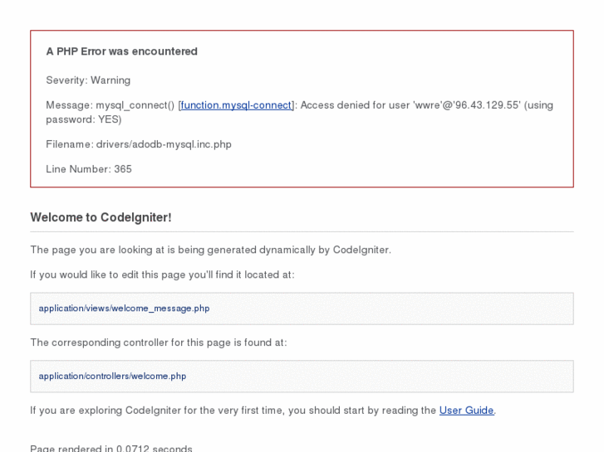
Task: Click the Filename drivers/adodb-mysql.inc.php line
Action: pos(139,144)
